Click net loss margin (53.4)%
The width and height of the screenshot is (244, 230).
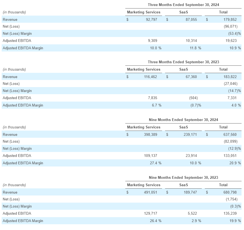[234, 34]
